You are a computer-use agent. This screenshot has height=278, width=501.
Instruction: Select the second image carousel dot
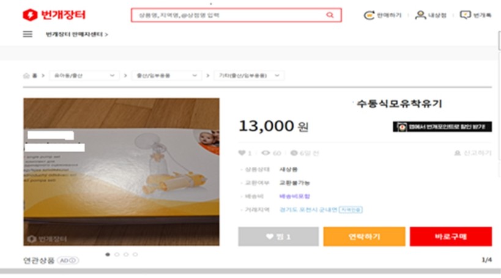click(117, 254)
